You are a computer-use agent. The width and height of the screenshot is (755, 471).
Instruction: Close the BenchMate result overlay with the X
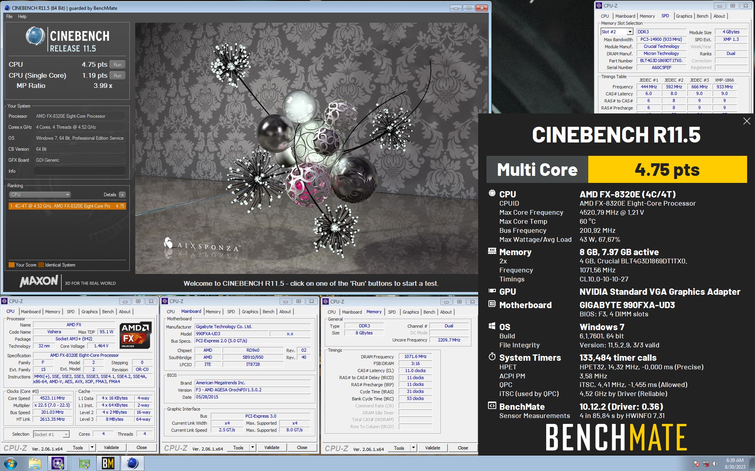click(746, 121)
